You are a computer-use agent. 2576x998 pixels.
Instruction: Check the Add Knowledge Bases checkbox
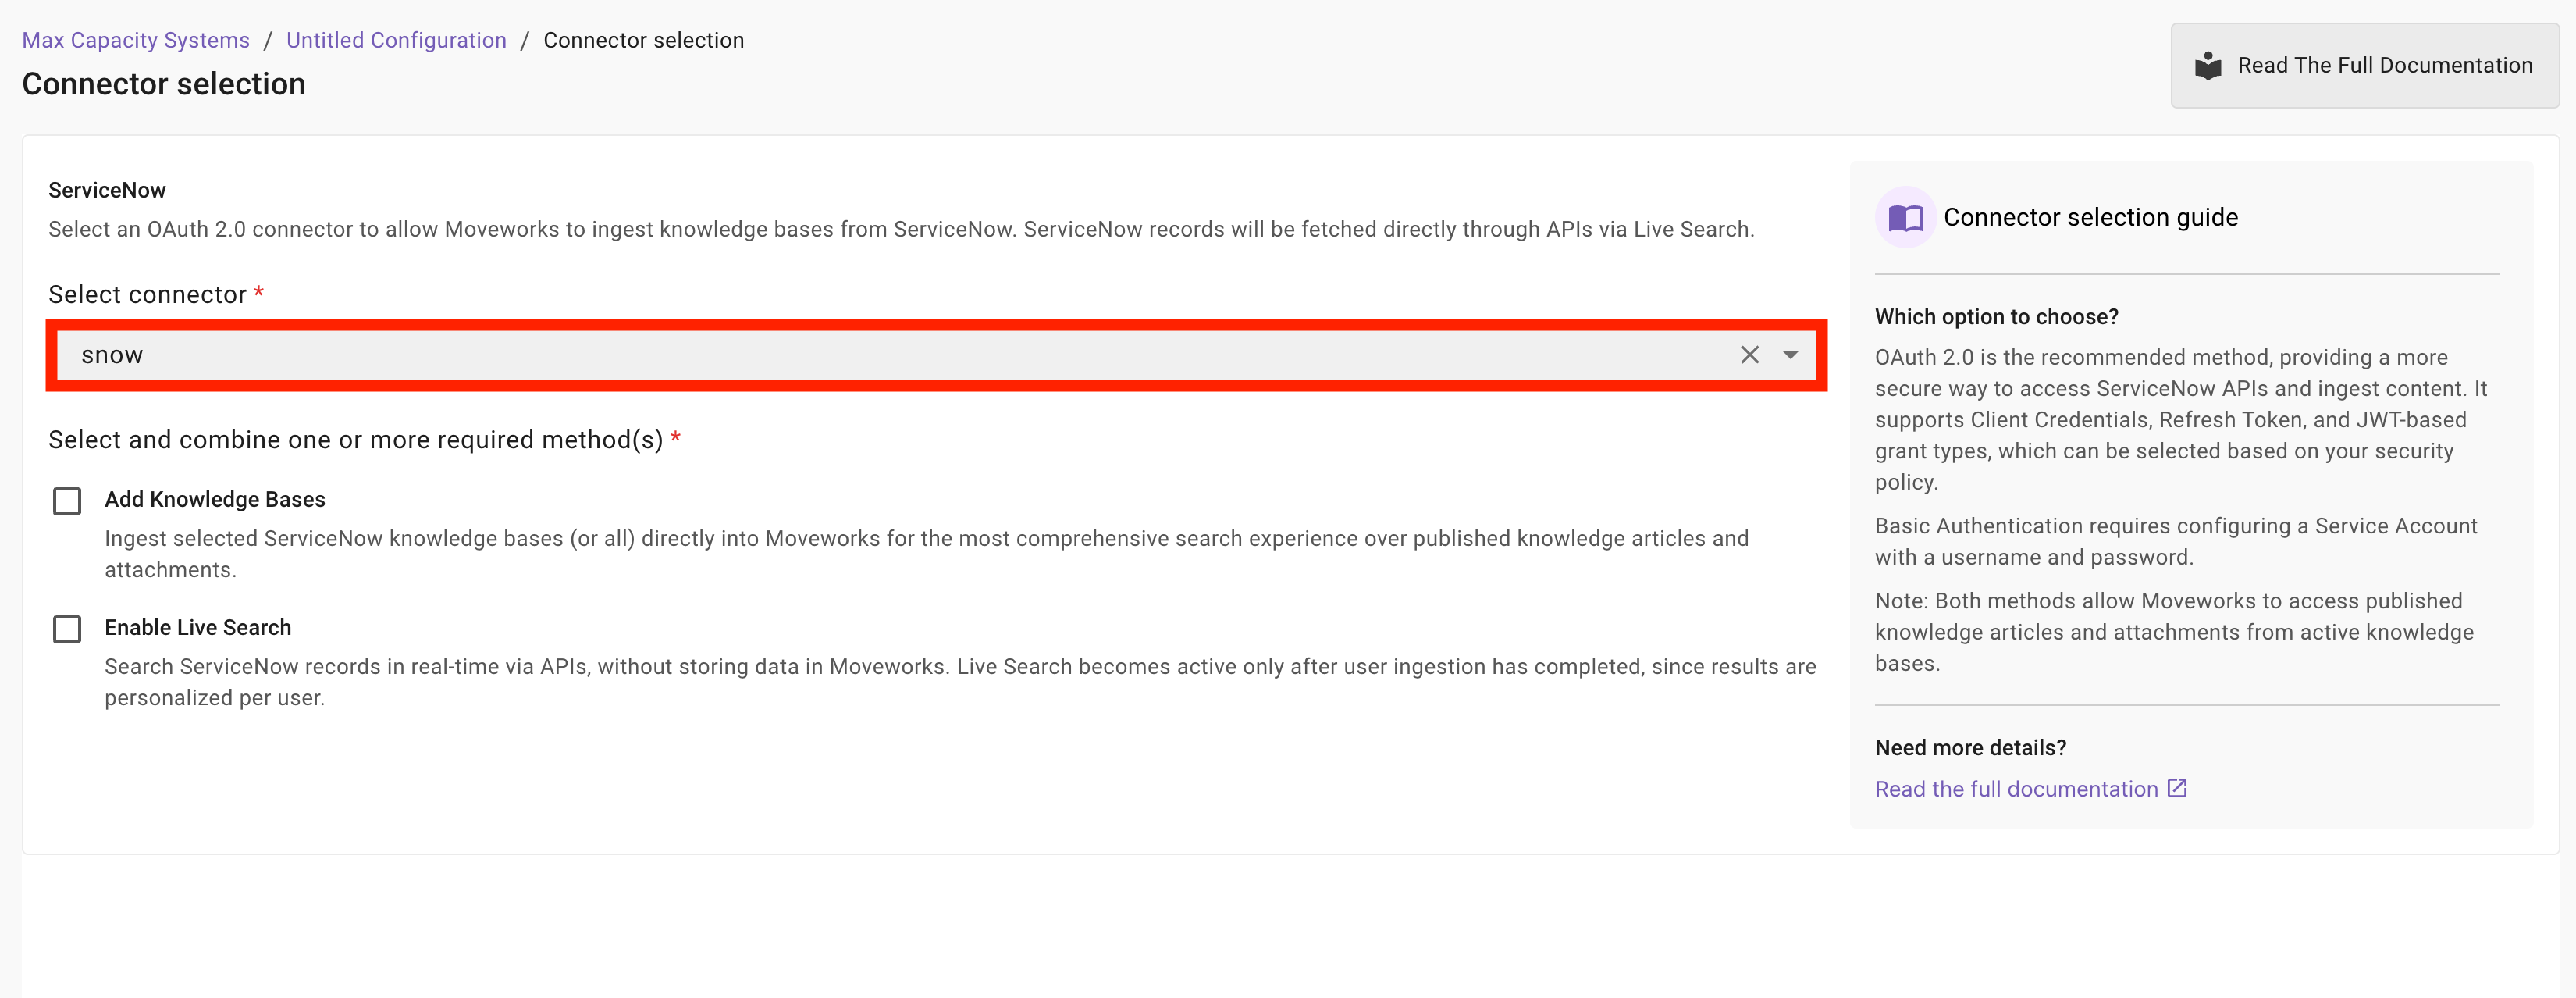[x=67, y=500]
